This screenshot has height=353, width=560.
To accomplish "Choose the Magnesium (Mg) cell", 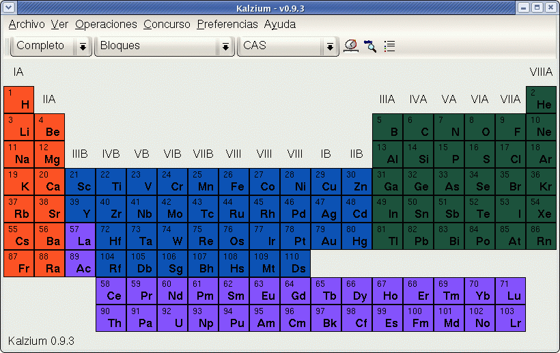I will [50, 154].
